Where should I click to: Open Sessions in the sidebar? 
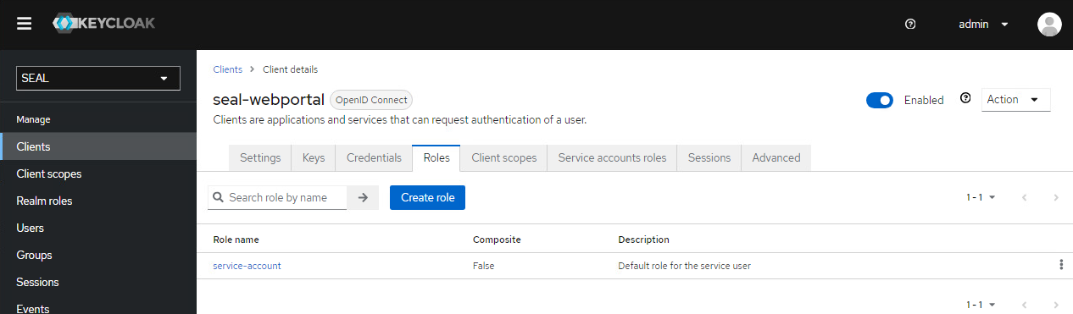point(98,282)
